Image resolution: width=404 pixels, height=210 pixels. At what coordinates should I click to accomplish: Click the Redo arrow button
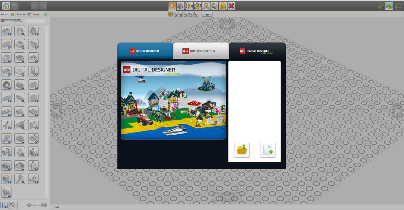(43, 6)
